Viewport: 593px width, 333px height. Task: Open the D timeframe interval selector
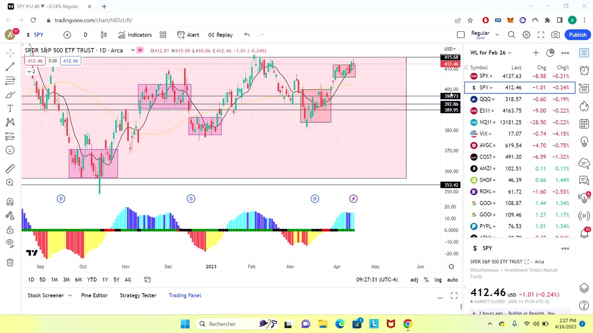[x=85, y=35]
